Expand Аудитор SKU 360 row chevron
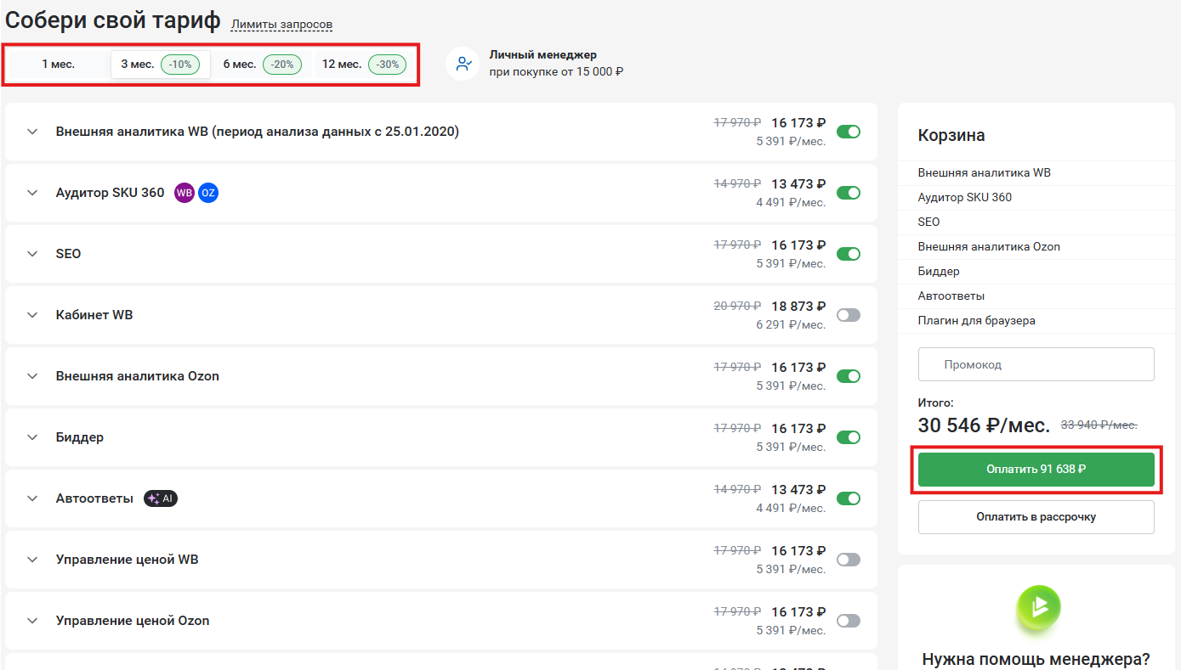This screenshot has width=1181, height=670. pyautogui.click(x=32, y=193)
